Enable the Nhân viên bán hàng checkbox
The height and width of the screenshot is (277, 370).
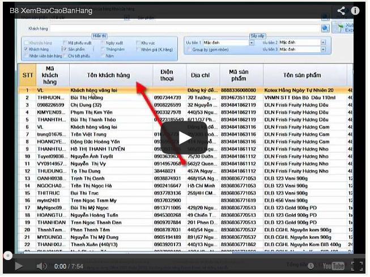[27, 56]
